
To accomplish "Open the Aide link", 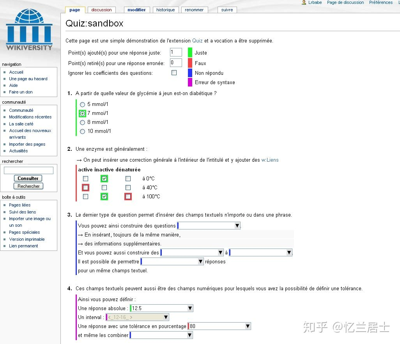I will point(13,85).
